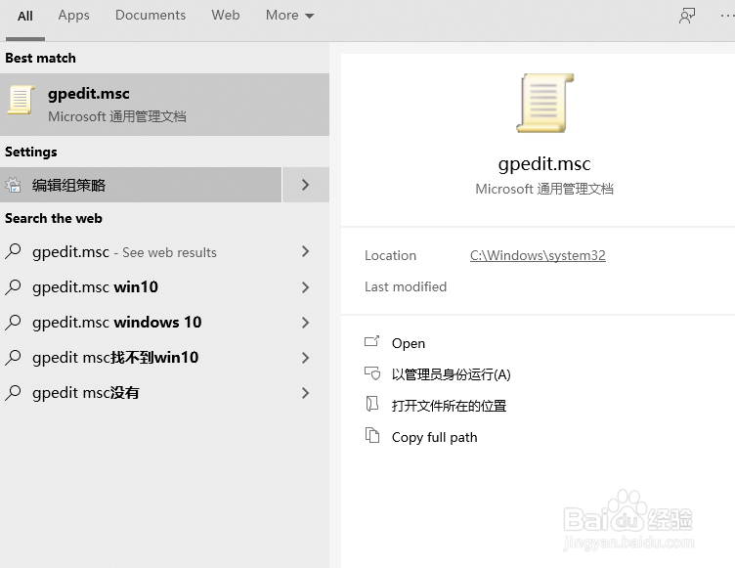Switch to the All tab
This screenshot has height=568, width=735.
click(25, 16)
